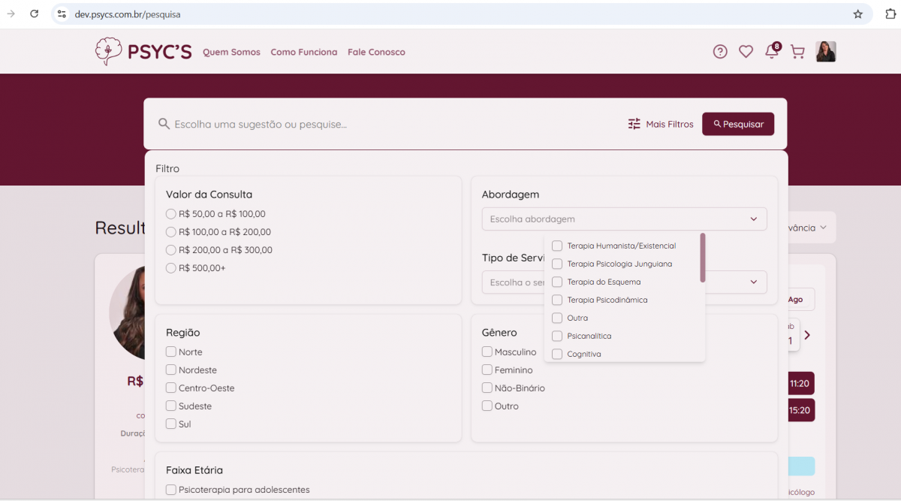Open the shopping cart icon

click(797, 52)
